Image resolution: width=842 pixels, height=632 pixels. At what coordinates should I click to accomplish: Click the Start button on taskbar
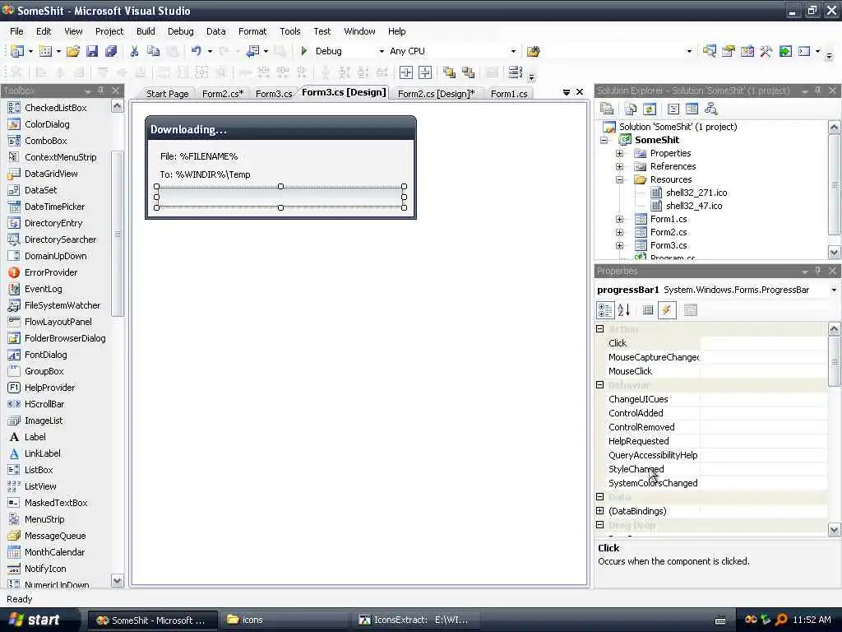35,620
